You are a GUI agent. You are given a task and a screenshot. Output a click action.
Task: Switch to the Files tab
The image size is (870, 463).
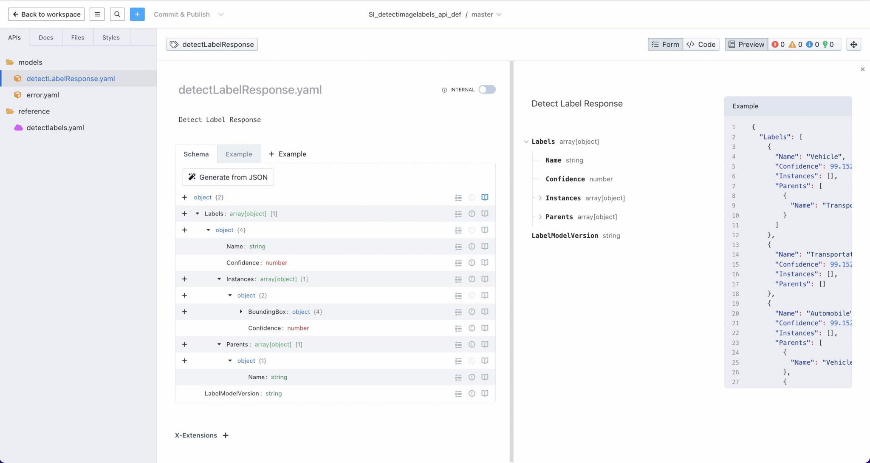(x=77, y=37)
